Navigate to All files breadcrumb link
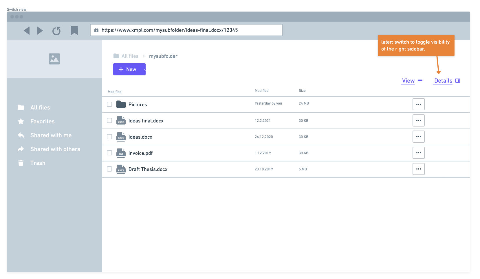The image size is (480, 279). (126, 56)
